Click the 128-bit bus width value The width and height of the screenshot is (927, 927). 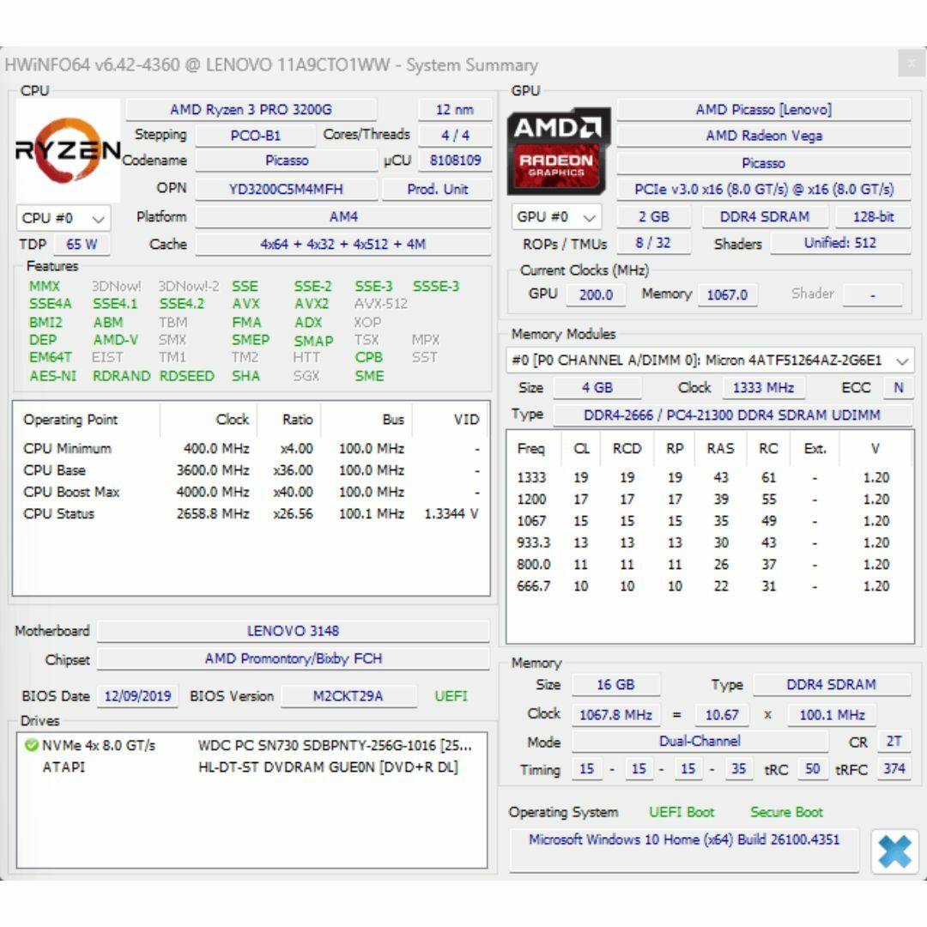(x=873, y=217)
